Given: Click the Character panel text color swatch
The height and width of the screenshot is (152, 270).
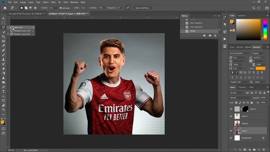Looking at the screenshot, I should pyautogui.click(x=261, y=68).
